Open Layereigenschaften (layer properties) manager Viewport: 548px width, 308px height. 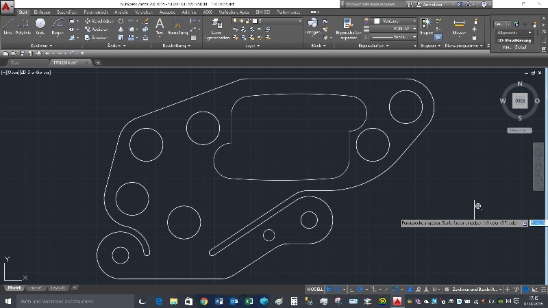tap(216, 27)
